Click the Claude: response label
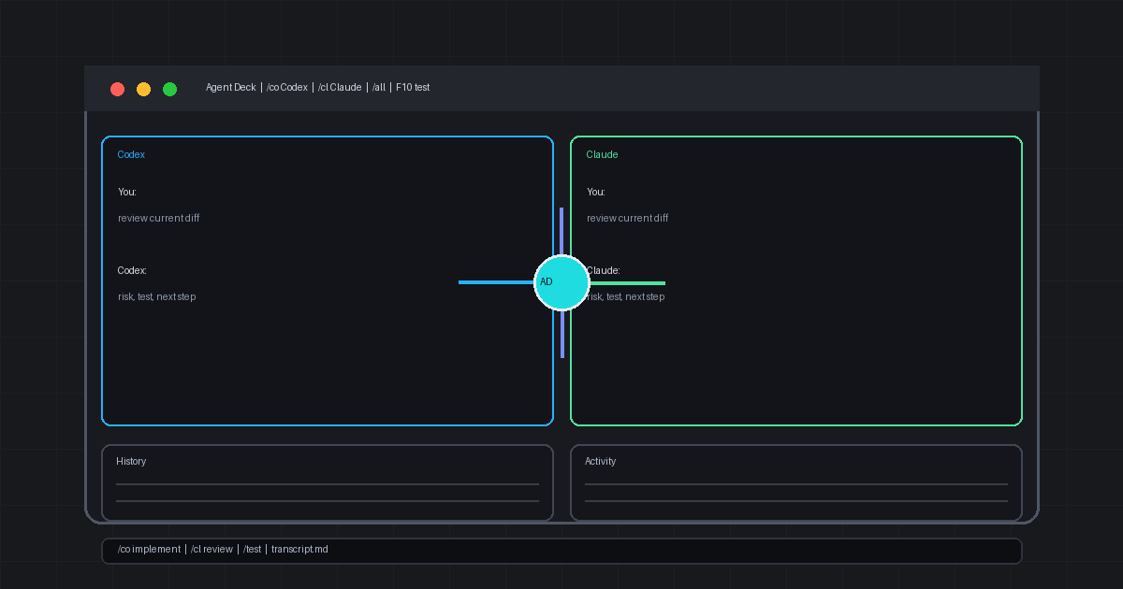Viewport: 1123px width, 589px height. click(604, 271)
